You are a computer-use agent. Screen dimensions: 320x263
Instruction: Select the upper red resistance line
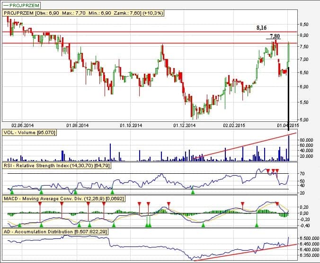point(142,32)
